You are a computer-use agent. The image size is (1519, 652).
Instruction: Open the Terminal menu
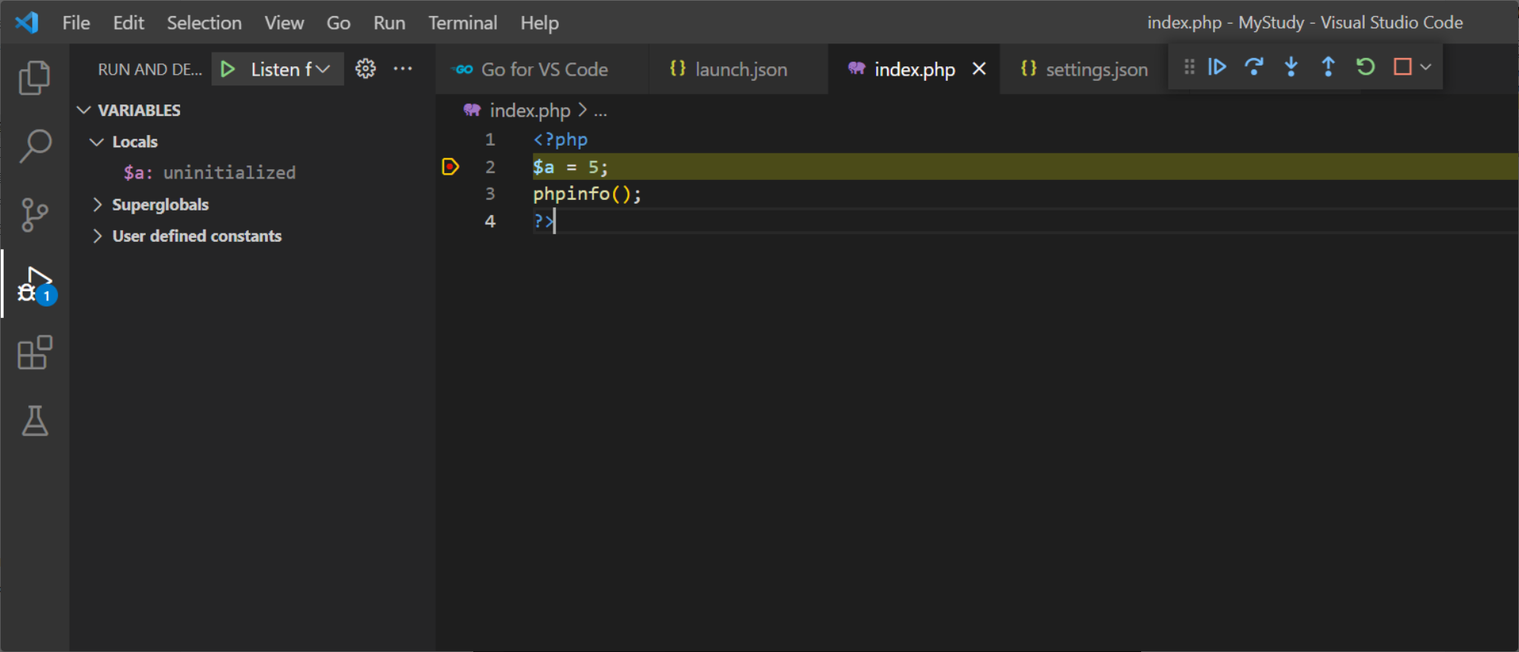[x=463, y=23]
